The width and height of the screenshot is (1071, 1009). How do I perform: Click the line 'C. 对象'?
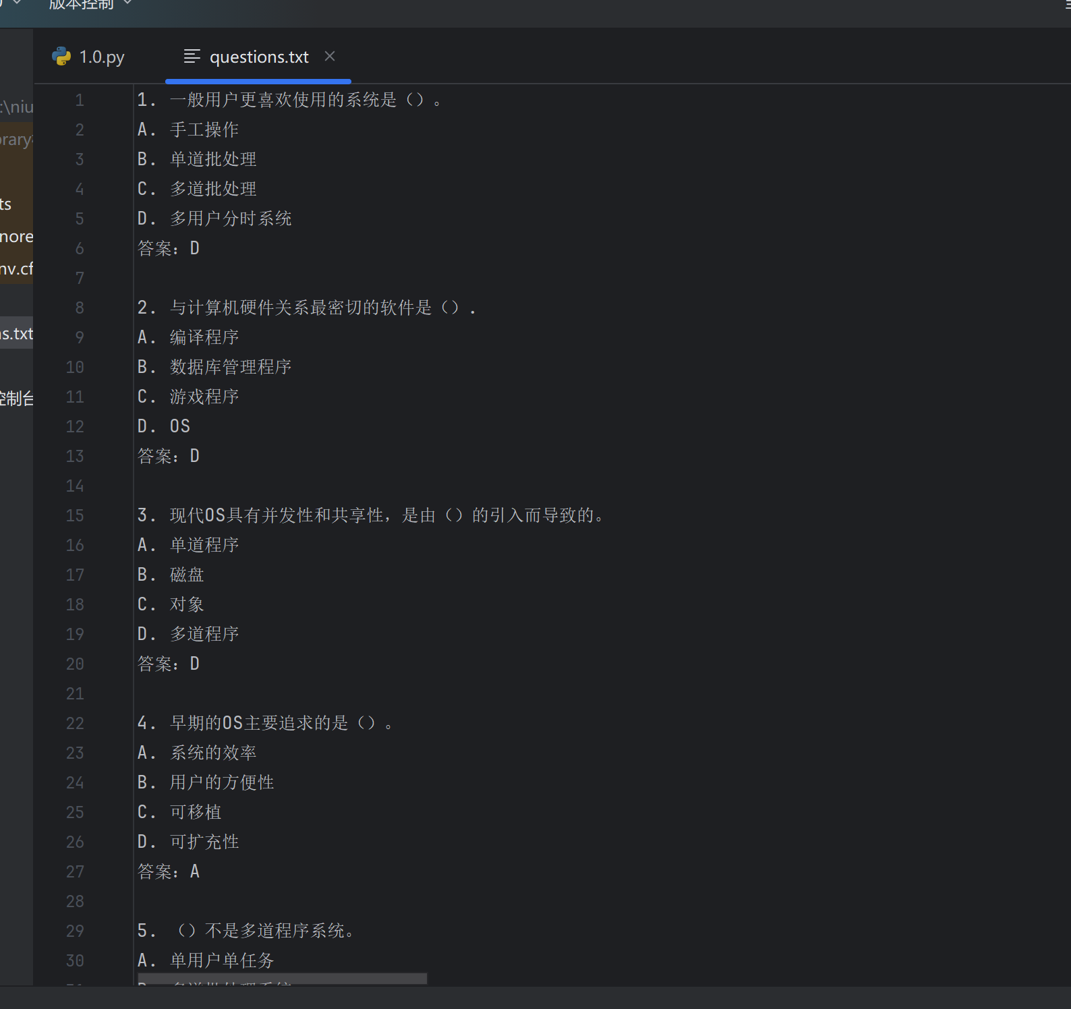[170, 604]
